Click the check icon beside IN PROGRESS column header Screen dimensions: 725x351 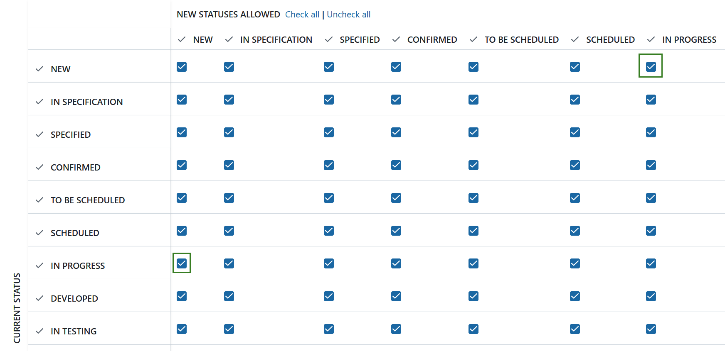tap(651, 39)
